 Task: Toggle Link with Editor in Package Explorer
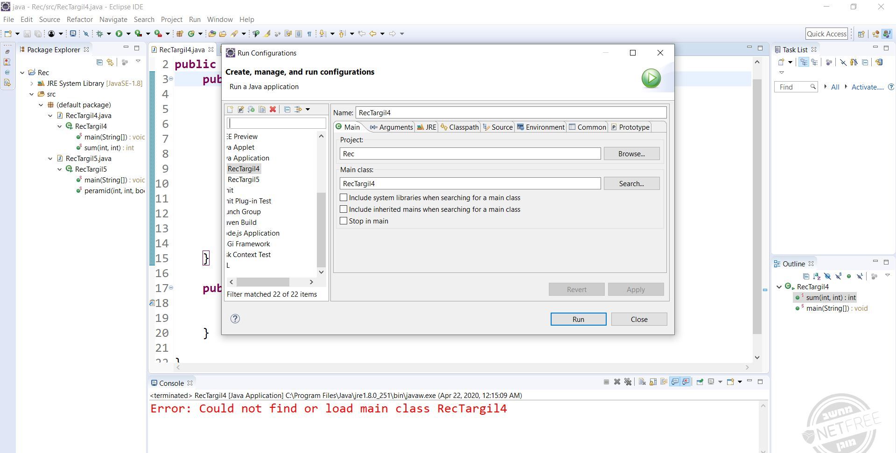tap(110, 62)
